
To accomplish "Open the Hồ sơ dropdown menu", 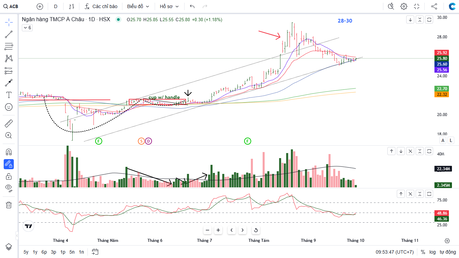I will click(x=169, y=6).
